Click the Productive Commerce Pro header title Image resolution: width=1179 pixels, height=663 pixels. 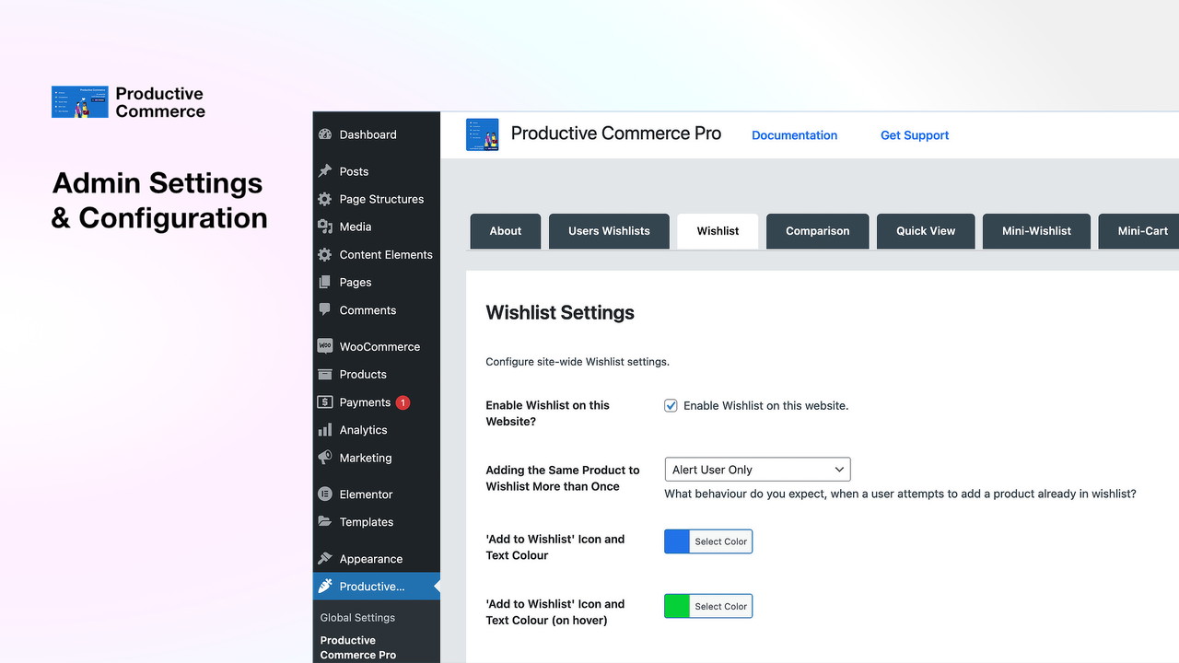point(616,134)
